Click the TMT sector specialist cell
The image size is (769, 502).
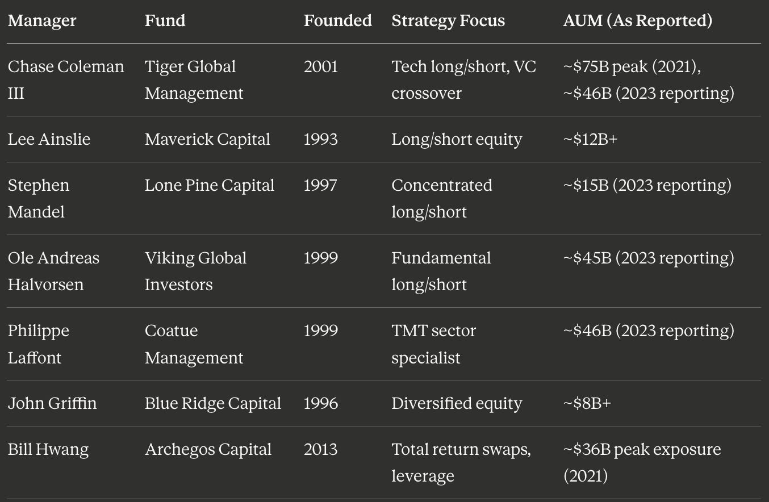(433, 344)
